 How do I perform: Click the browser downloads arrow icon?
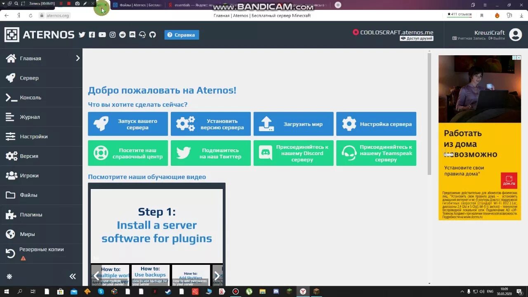click(522, 15)
